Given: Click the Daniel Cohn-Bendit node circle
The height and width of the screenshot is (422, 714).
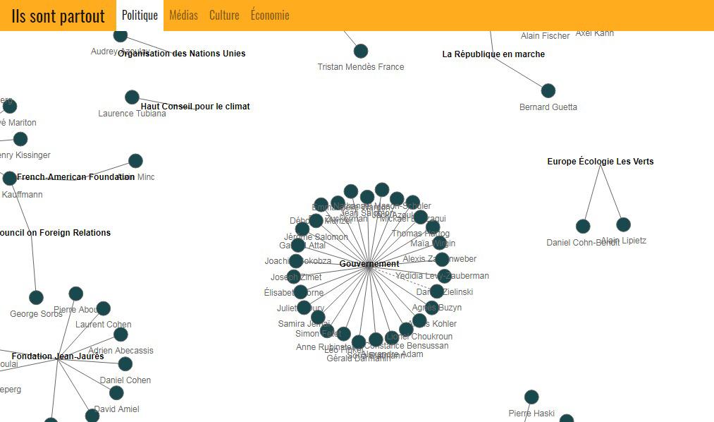Looking at the screenshot, I should (583, 226).
